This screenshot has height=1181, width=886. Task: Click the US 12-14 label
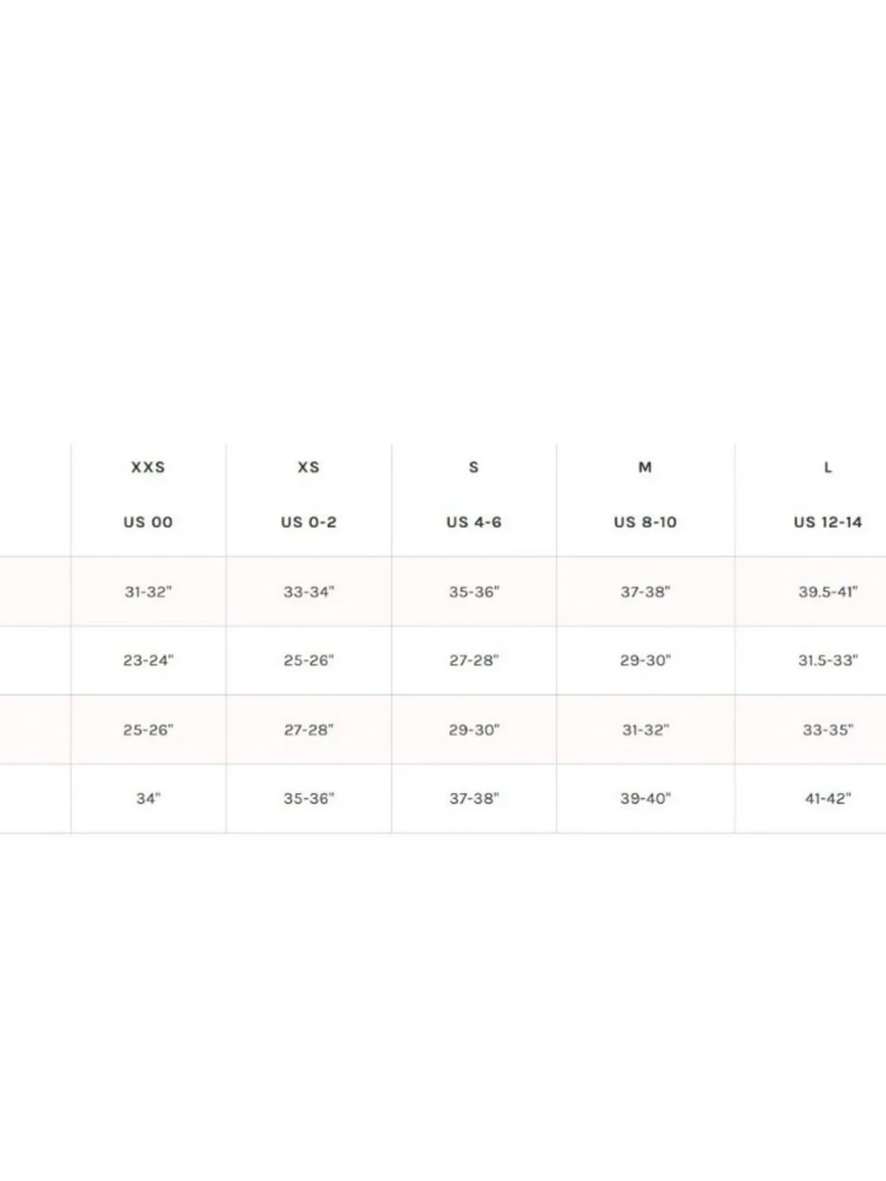tap(828, 522)
